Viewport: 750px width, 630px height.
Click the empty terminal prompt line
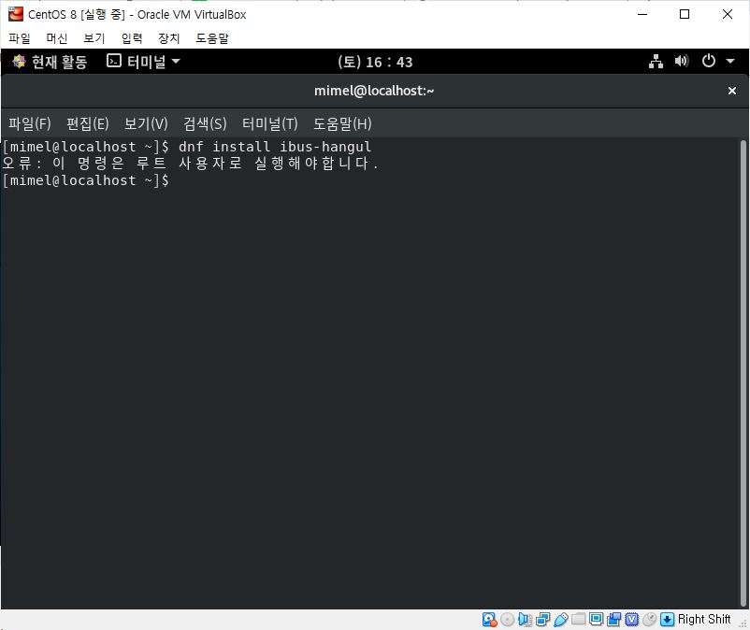tap(86, 180)
